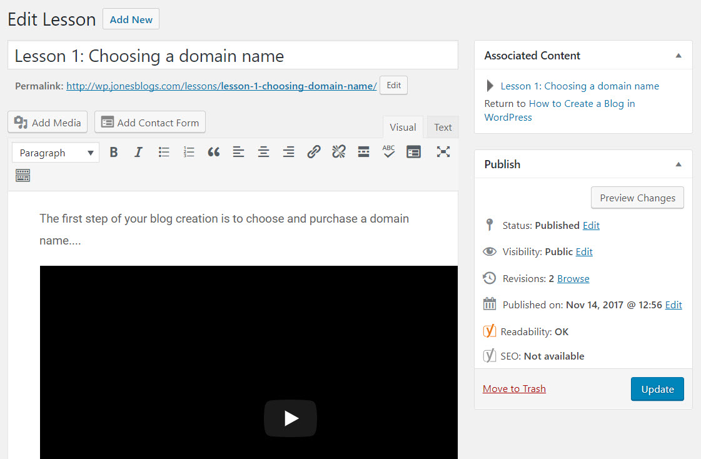The height and width of the screenshot is (459, 701).
Task: Insert a link with the chain icon
Action: coord(314,153)
